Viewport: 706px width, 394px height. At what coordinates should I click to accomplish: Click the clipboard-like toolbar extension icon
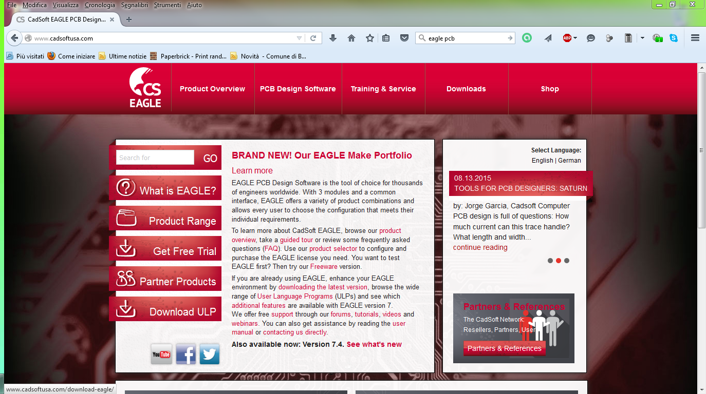tap(628, 38)
